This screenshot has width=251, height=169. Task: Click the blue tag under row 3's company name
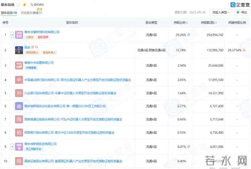31,68
